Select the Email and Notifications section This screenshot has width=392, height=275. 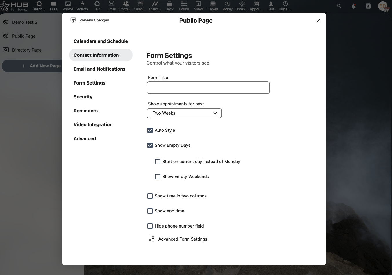[101, 69]
